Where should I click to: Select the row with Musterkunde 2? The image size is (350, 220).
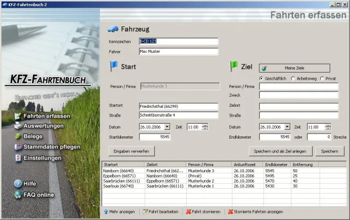(224, 181)
